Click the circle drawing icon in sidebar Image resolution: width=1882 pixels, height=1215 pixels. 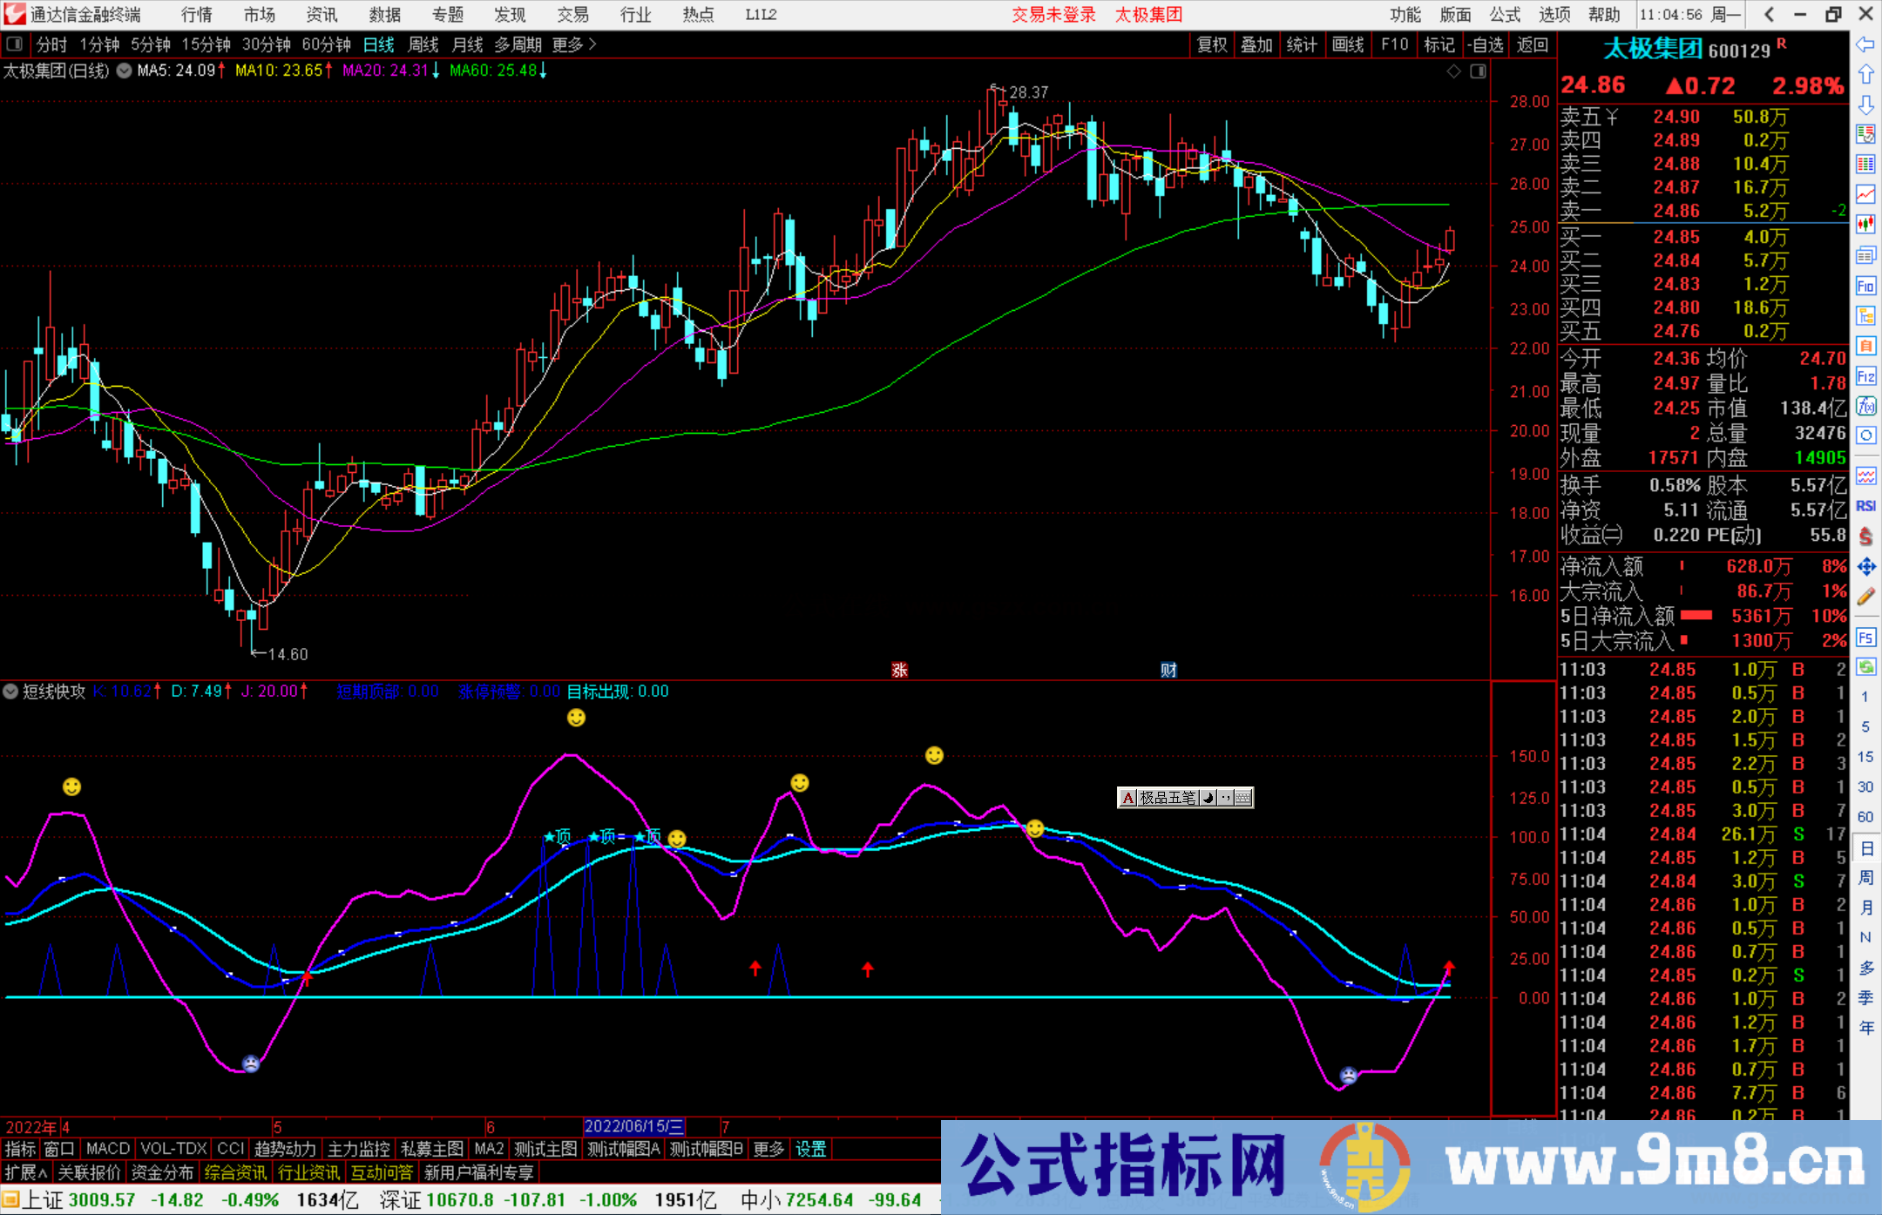(1865, 435)
